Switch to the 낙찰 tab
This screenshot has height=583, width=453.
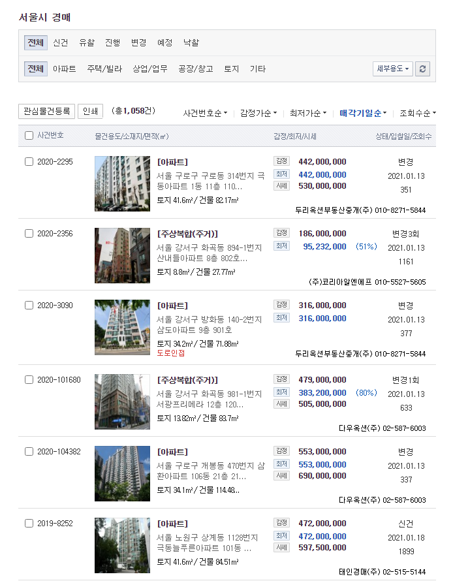tap(191, 42)
